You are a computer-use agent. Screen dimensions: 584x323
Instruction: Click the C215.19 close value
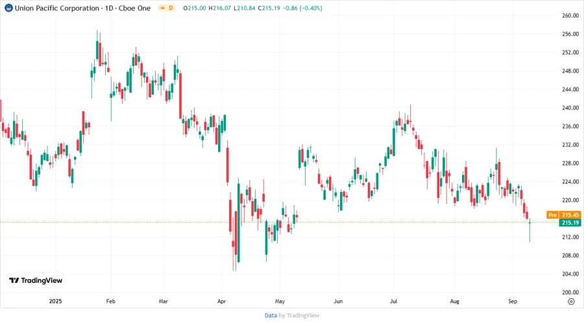click(x=269, y=8)
